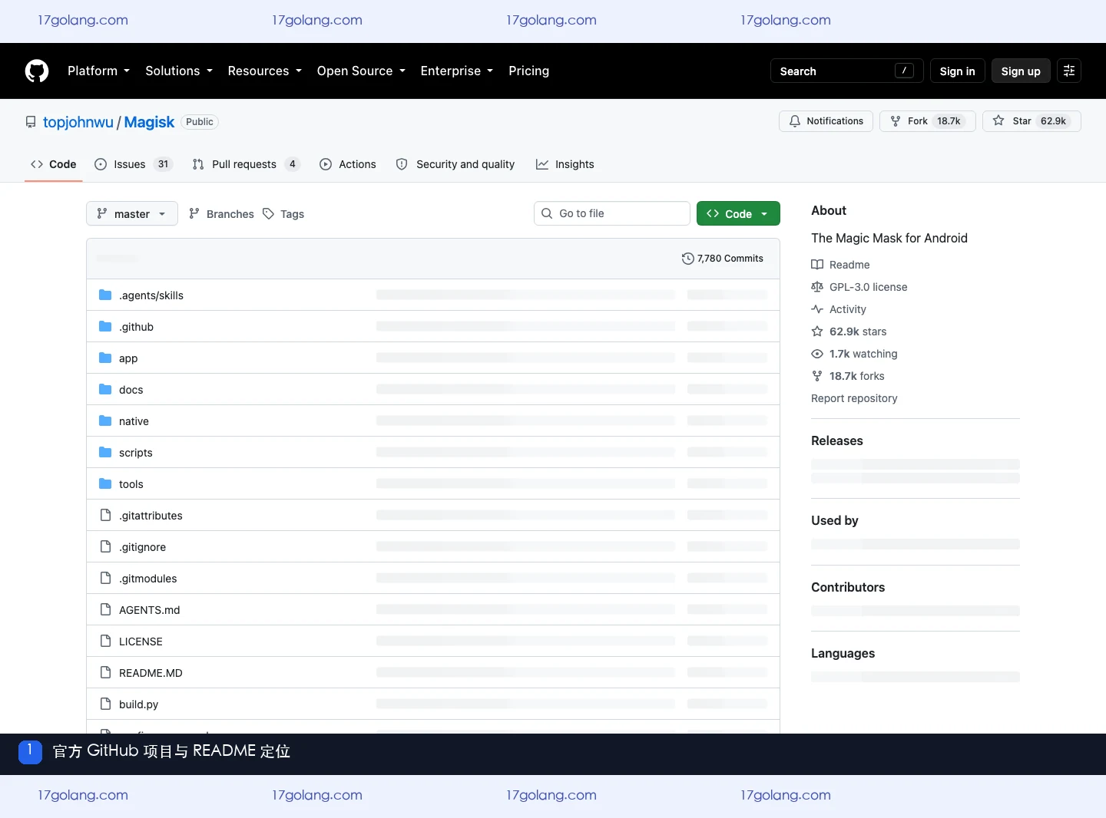Open the Magisk repository name link

click(x=149, y=122)
